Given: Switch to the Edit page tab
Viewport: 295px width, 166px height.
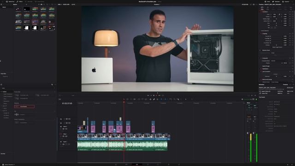Looking at the screenshot, I should [x=137, y=165].
